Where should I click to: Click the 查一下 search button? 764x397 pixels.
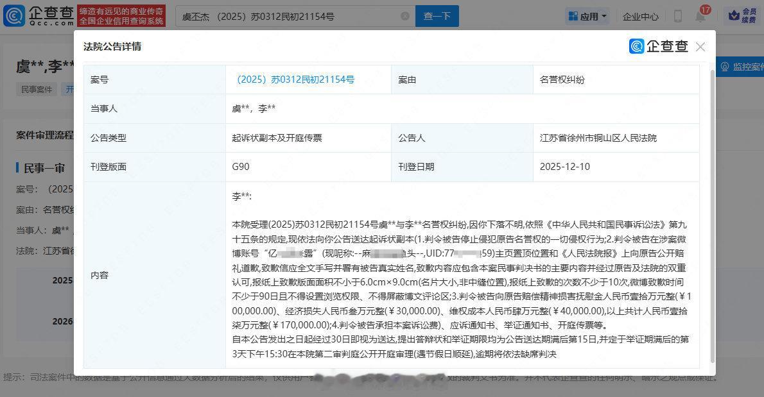[x=437, y=16]
